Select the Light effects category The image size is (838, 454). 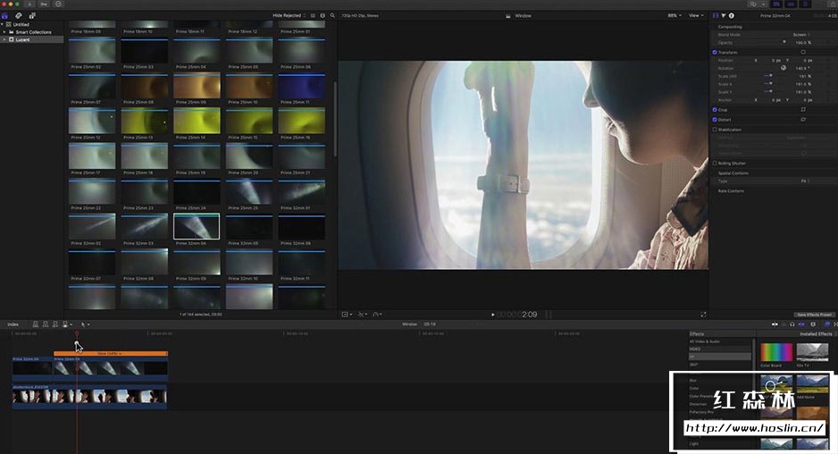tap(693, 444)
